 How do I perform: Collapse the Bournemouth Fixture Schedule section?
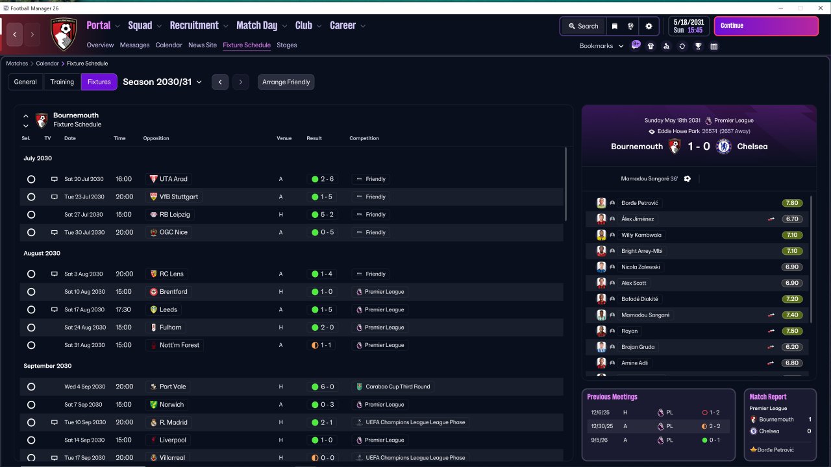pyautogui.click(x=26, y=116)
